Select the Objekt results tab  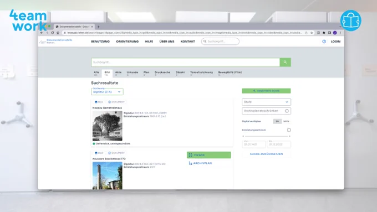click(180, 74)
